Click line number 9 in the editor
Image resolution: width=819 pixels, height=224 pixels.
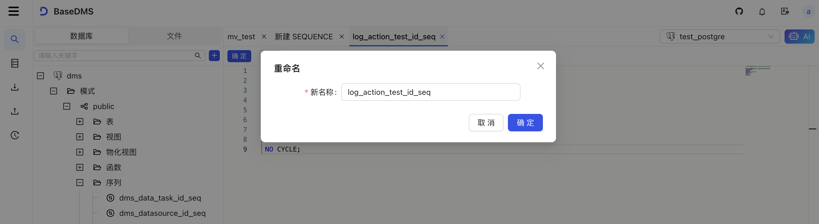pos(245,149)
